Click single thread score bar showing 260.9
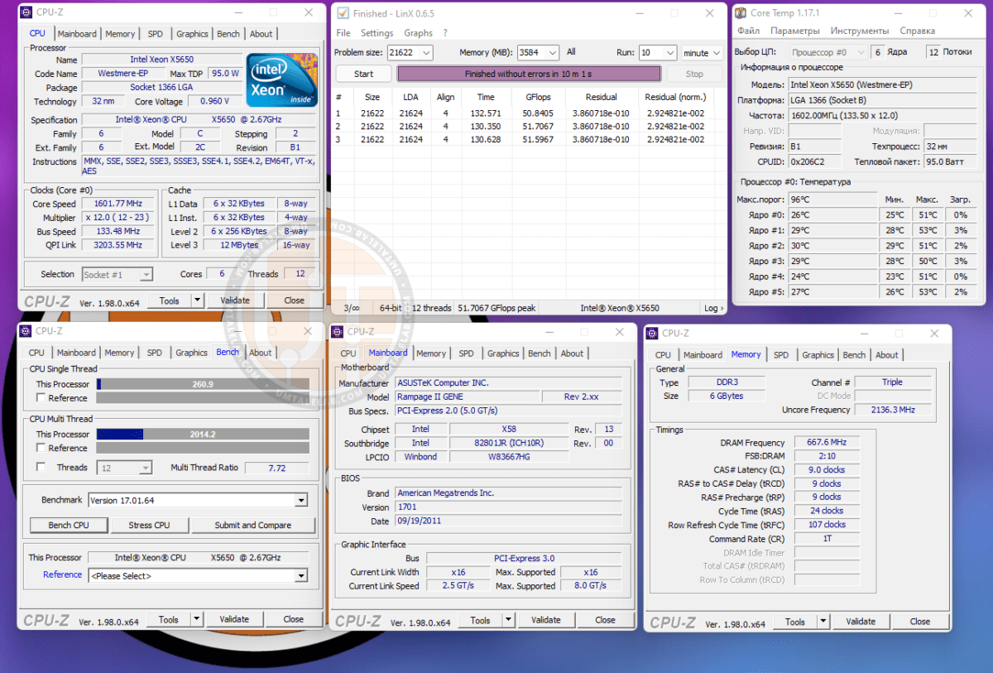The width and height of the screenshot is (993, 673). pos(203,384)
